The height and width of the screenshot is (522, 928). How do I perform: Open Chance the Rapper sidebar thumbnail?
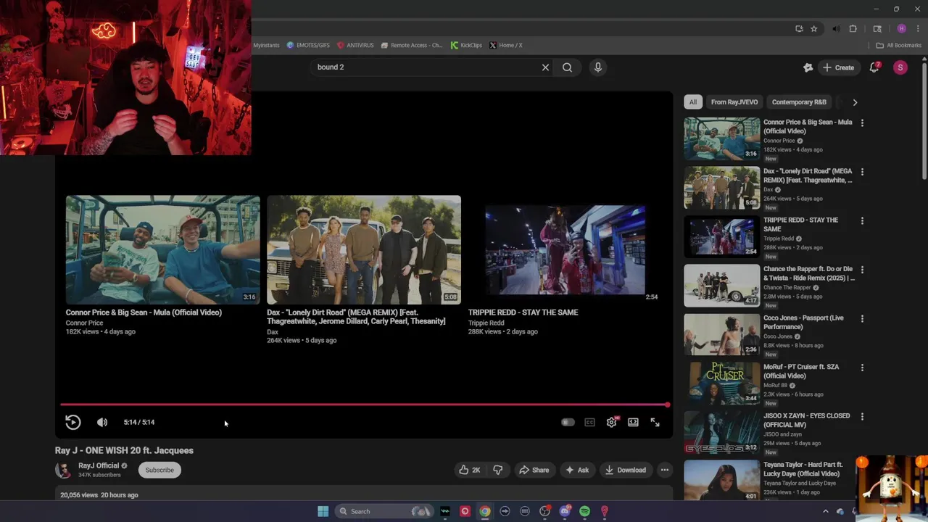[722, 285]
